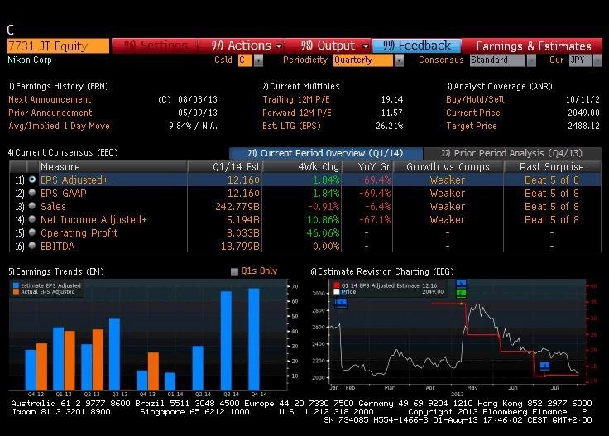Open the Csld consolidation dropdown
Viewport: 609px width, 436px height.
(258, 60)
